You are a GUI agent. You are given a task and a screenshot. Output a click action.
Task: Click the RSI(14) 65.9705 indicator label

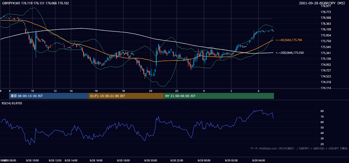(x=12, y=103)
